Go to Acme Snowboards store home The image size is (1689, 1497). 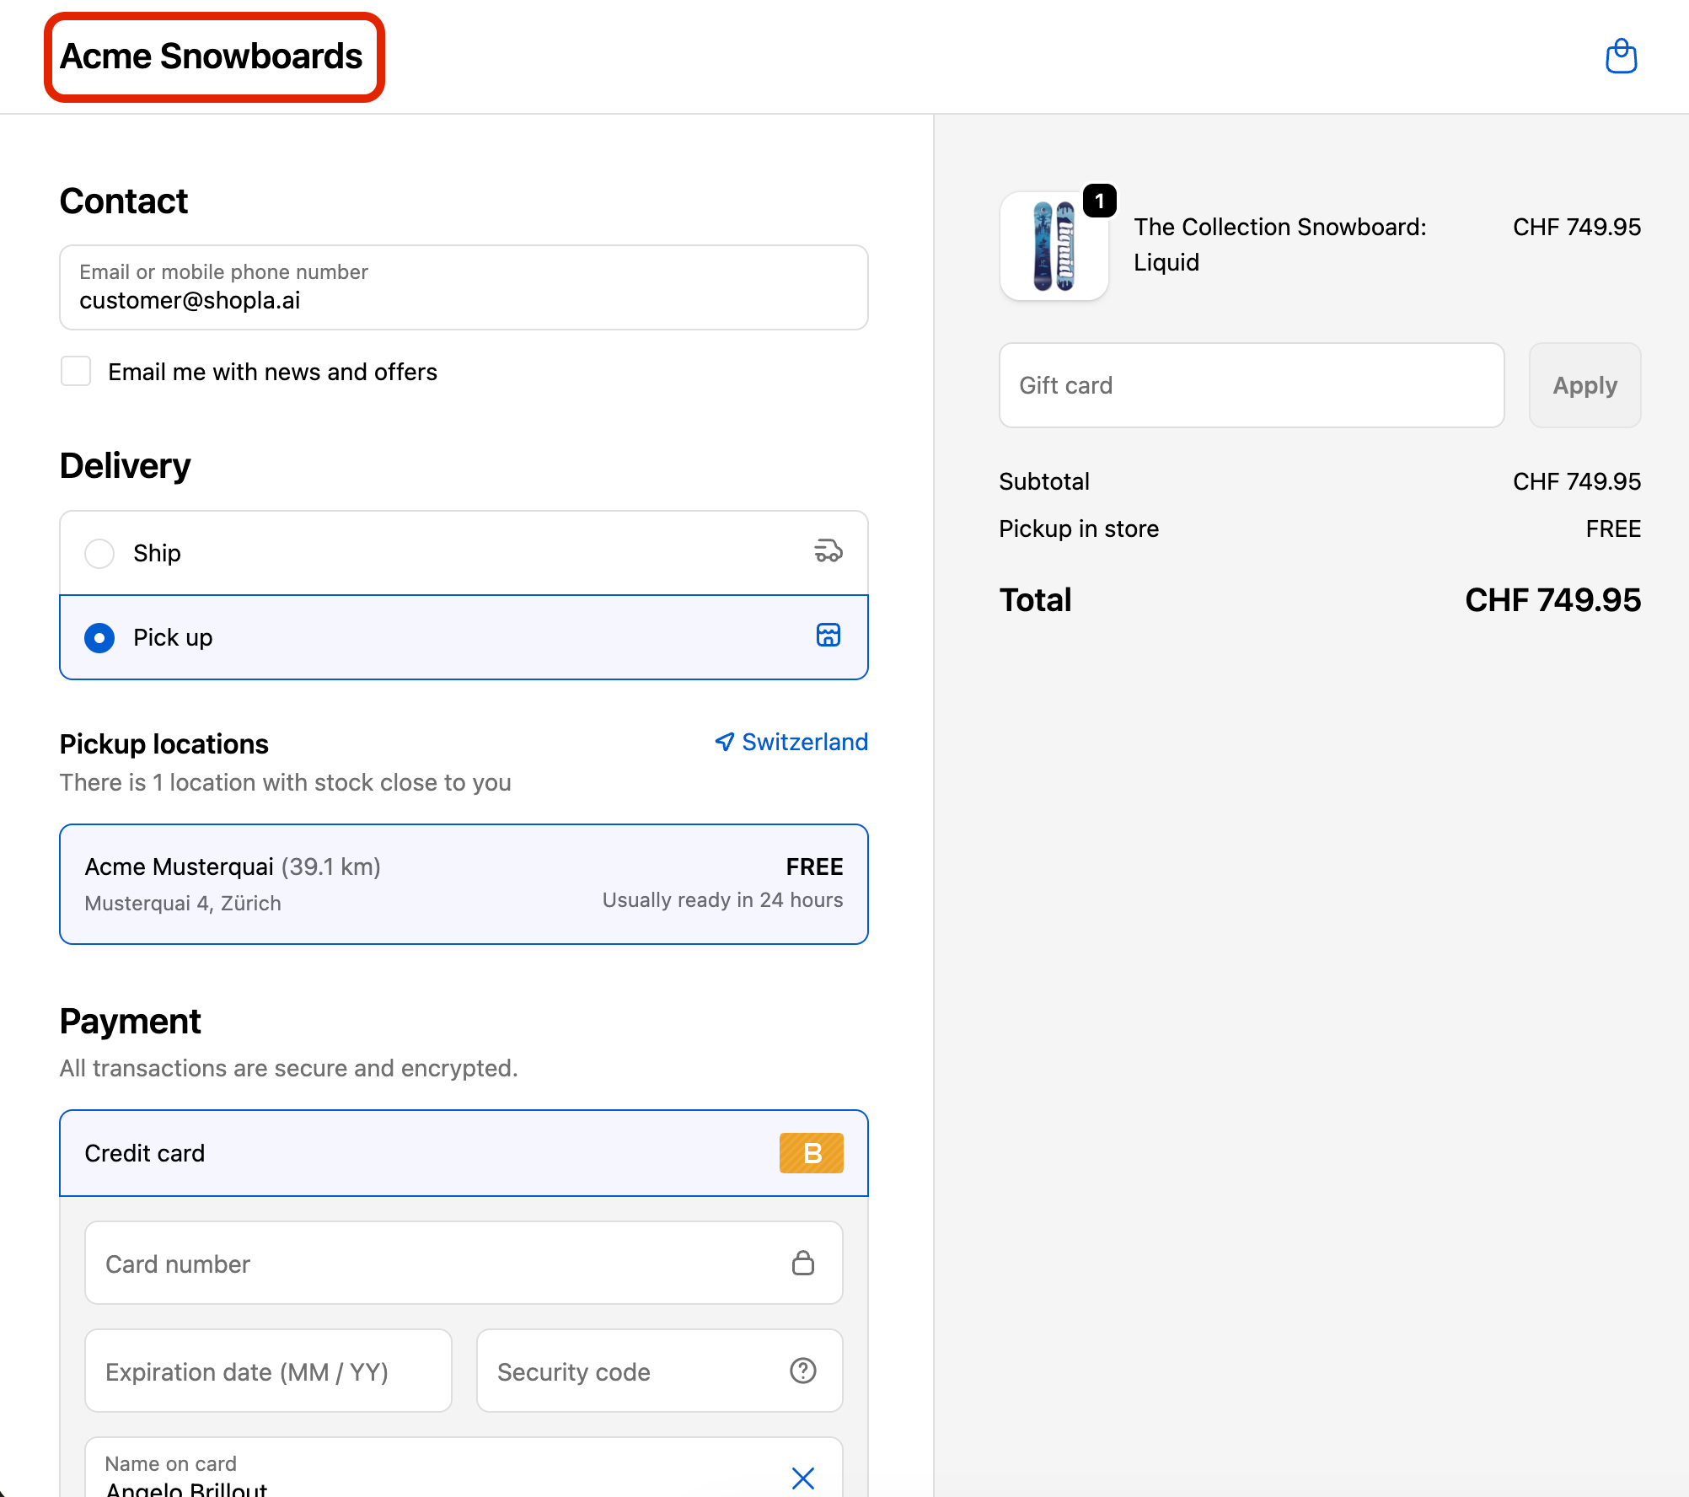click(212, 56)
